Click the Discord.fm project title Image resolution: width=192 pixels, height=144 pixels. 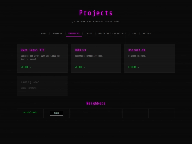(x=137, y=50)
